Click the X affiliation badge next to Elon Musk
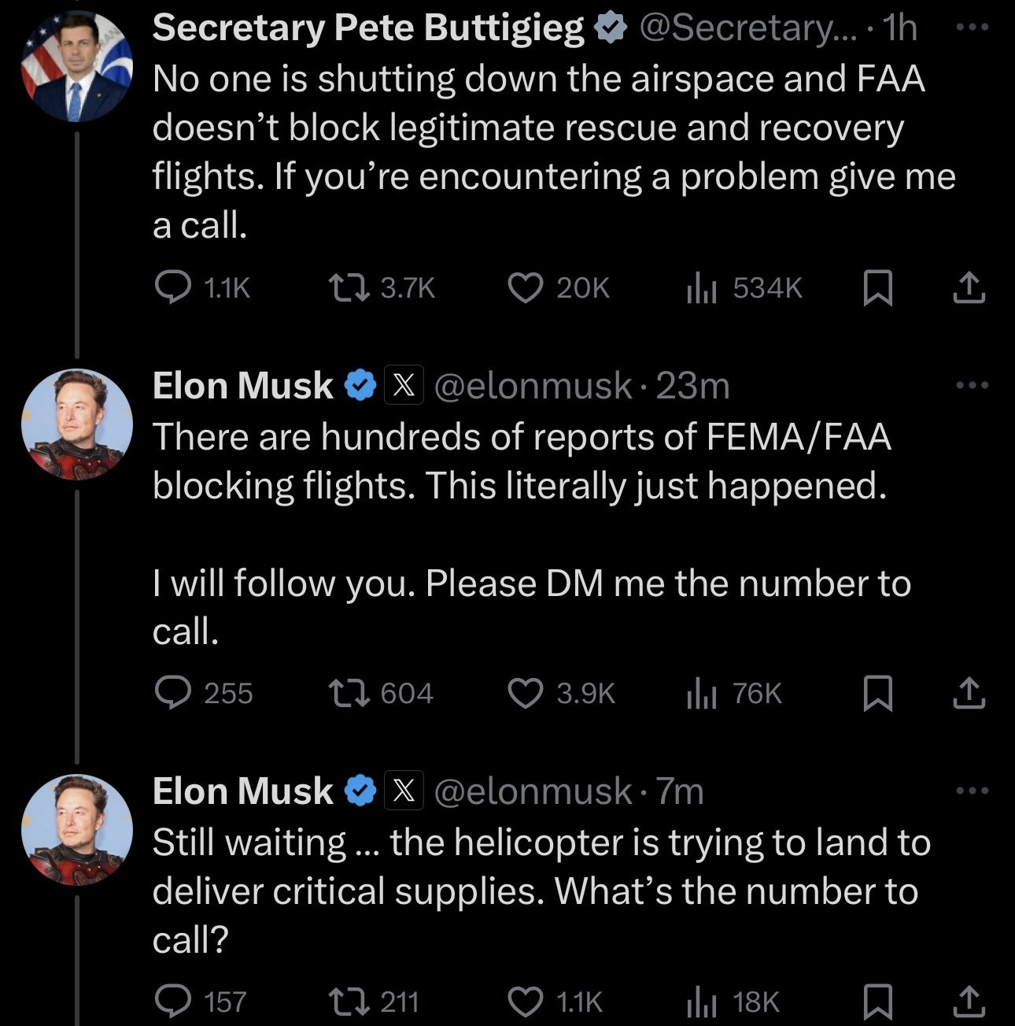This screenshot has width=1015, height=1026. point(404,385)
